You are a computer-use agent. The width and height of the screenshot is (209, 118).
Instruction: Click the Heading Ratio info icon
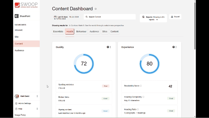coord(138,110)
